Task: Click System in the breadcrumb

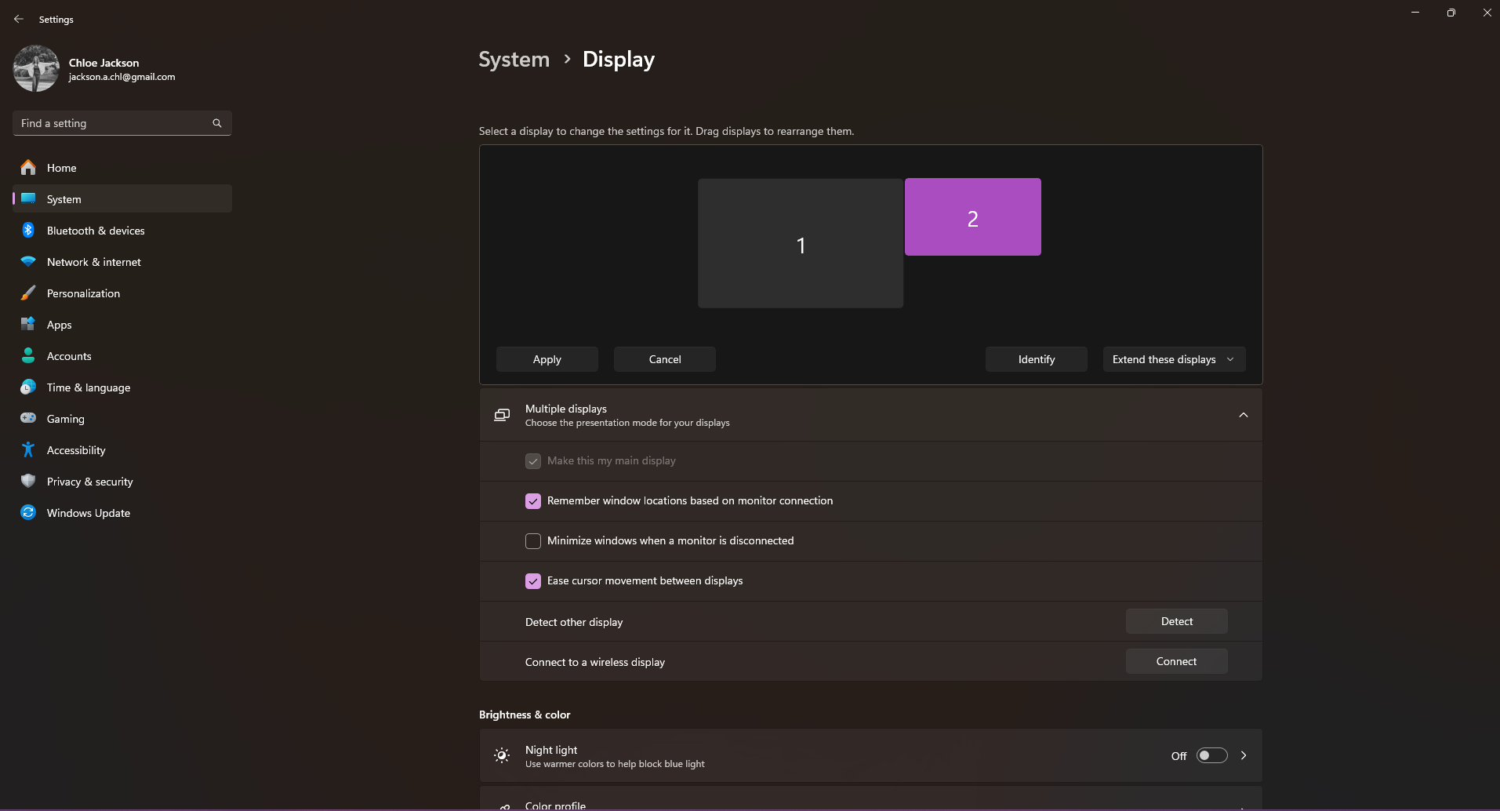Action: click(x=514, y=60)
